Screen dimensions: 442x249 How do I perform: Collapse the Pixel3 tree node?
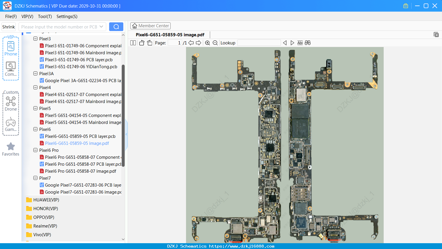35,39
